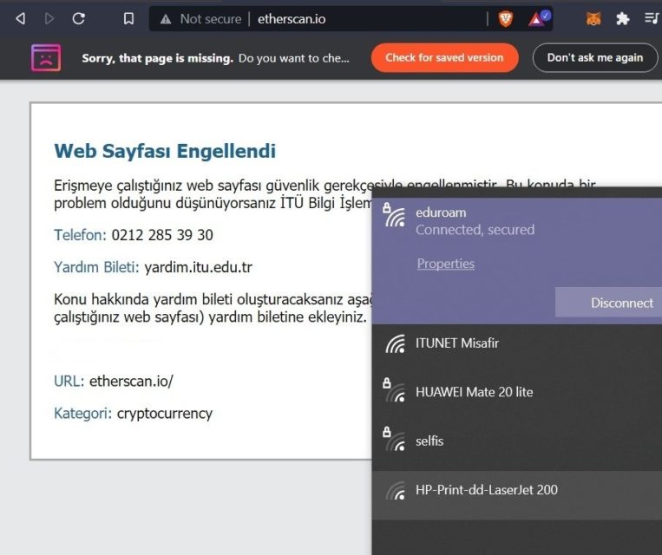Click the Kategori label

click(82, 414)
